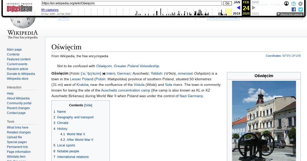
Task: Open the Soła link
Action: (169, 85)
